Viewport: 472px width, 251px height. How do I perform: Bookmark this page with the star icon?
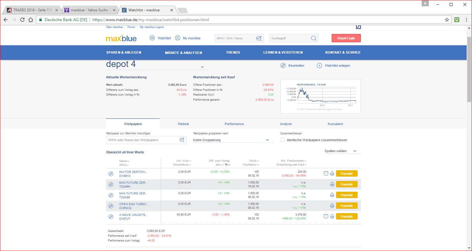pyautogui.click(x=447, y=20)
